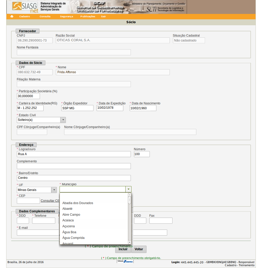
Task: Choose Água Comprida from the list
Action: coord(73,238)
